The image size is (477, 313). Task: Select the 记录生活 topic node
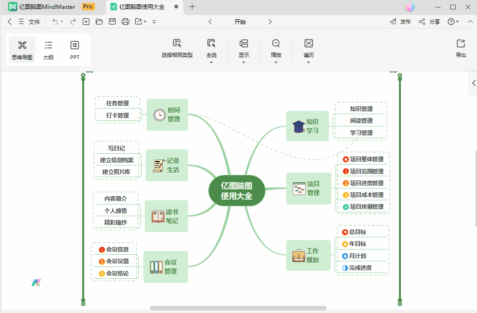pyautogui.click(x=167, y=165)
